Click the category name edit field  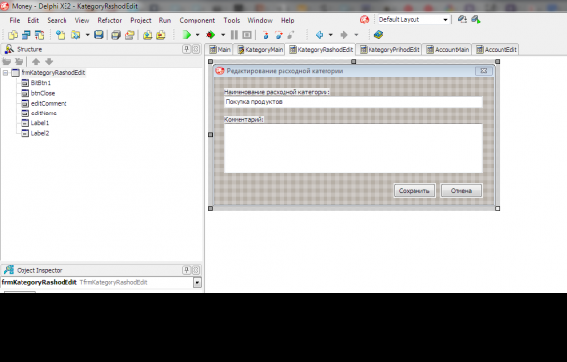[353, 102]
